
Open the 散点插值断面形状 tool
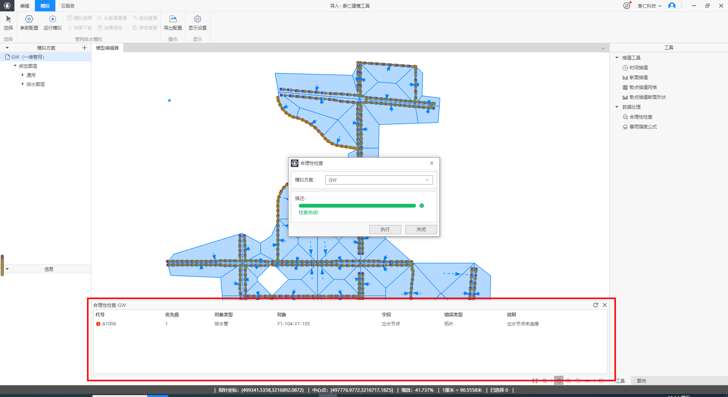pos(644,97)
